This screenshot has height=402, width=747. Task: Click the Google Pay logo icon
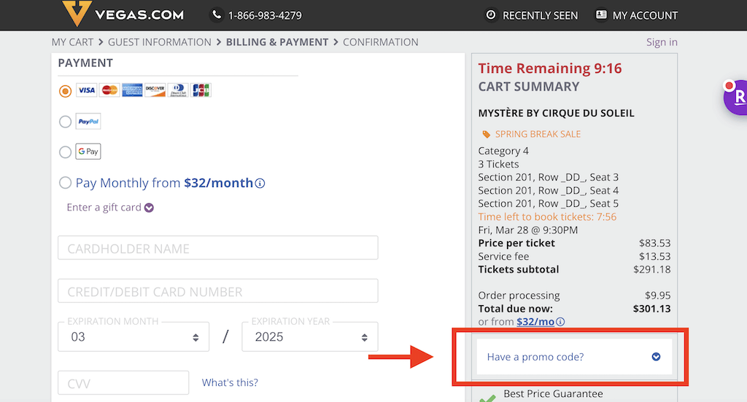point(88,151)
